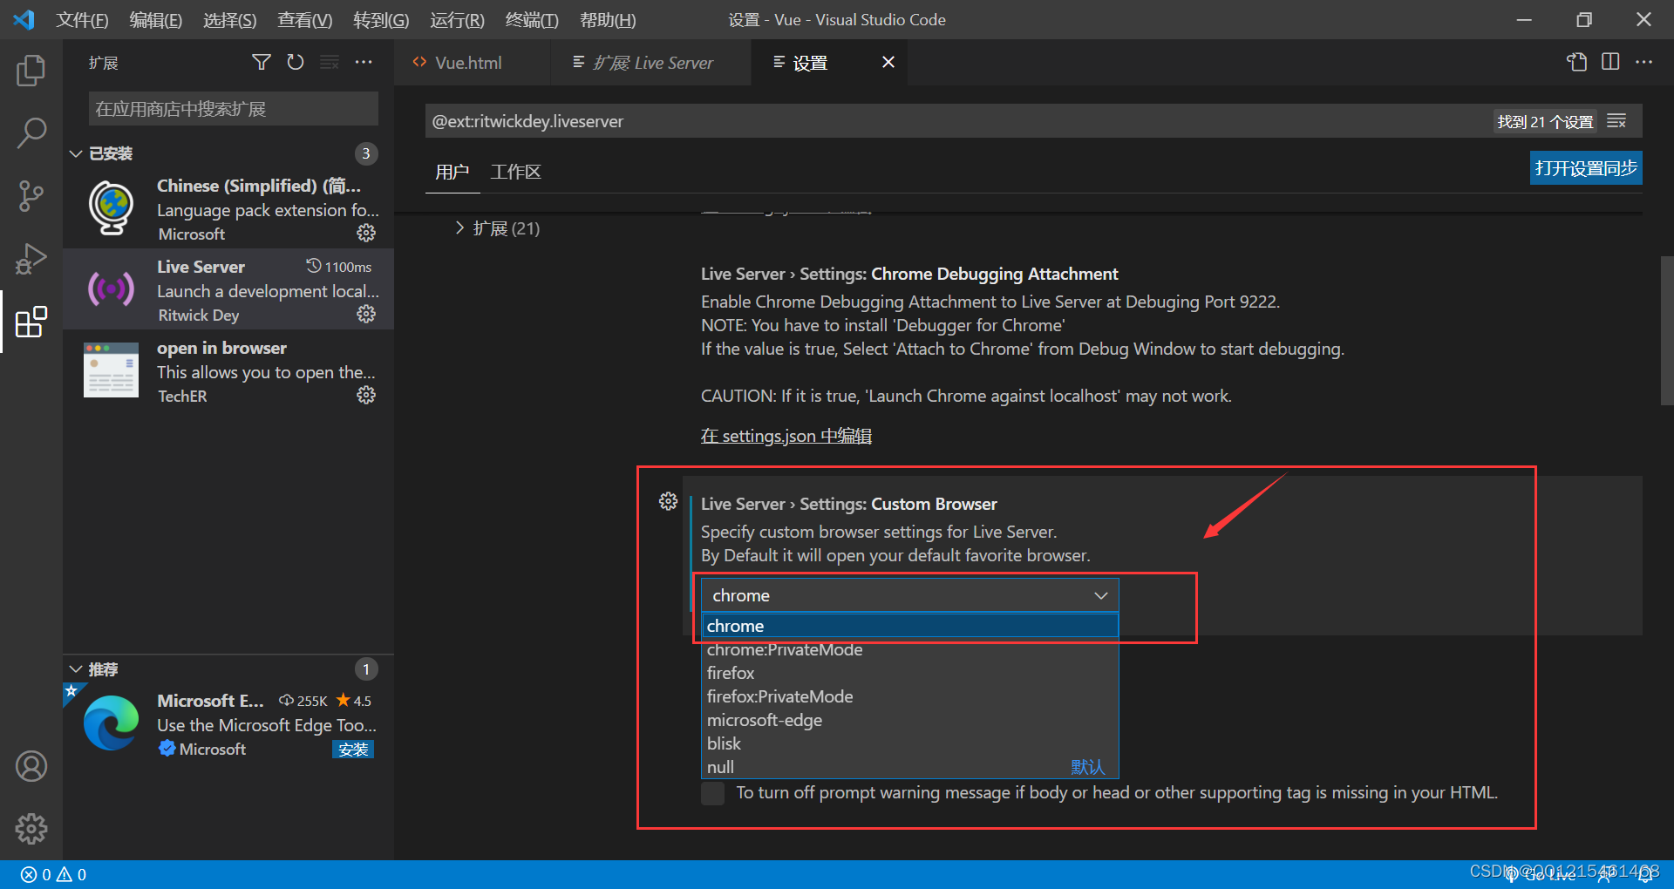
Task: Install the Microsoft Edge Tools extension
Action: point(353,750)
